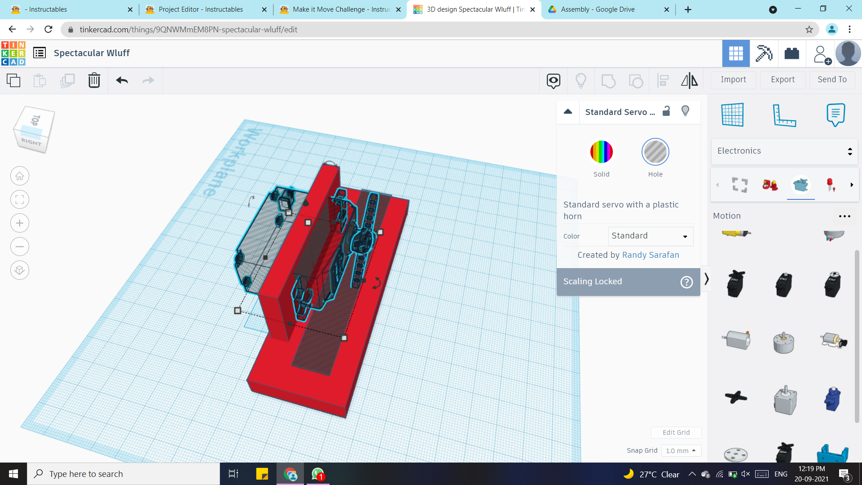This screenshot has height=485, width=862.
Task: Click Home view button
Action: [x=20, y=176]
